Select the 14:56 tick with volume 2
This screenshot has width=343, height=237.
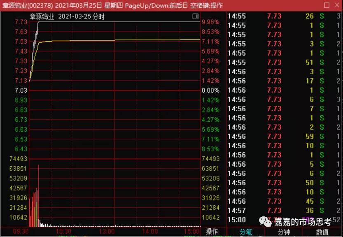pyautogui.click(x=285, y=127)
